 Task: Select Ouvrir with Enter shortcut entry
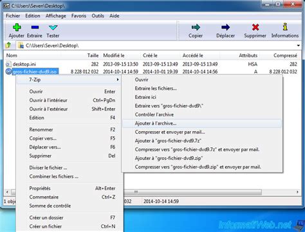[x=69, y=91]
